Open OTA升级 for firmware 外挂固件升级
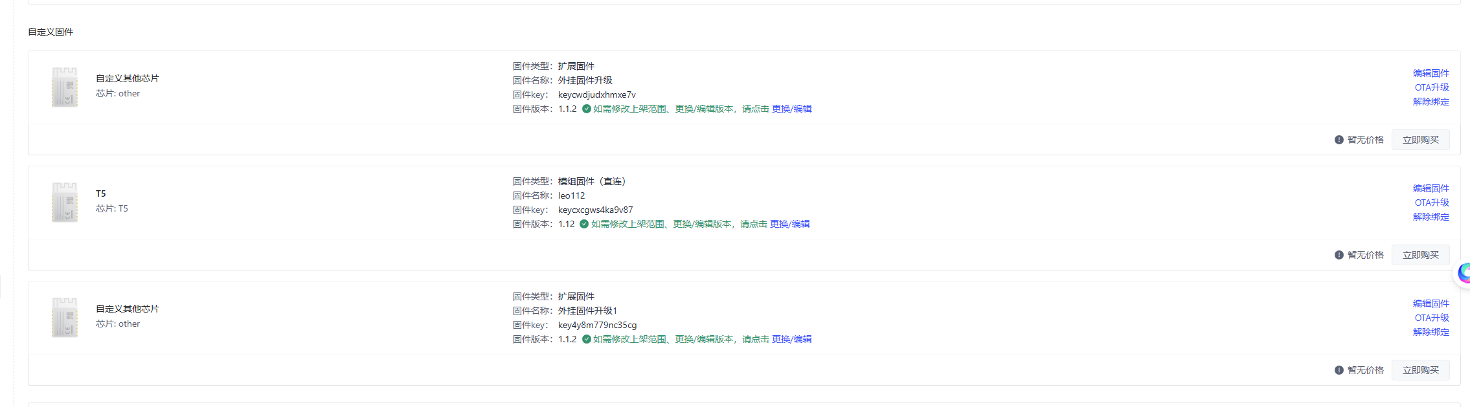Screen dimensions: 1470x407 pos(1432,87)
